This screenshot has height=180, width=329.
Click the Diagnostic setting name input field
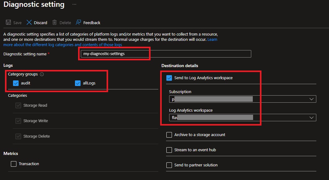(166, 54)
